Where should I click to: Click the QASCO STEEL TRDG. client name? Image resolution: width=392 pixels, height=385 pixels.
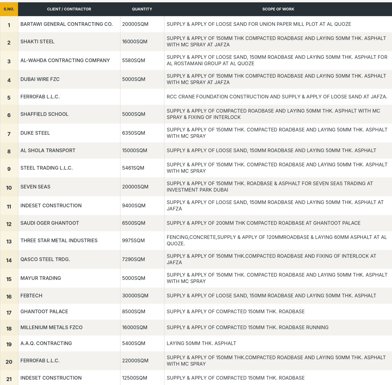(45, 259)
